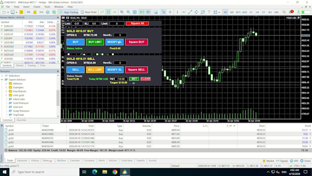Select the trendline drawing tool

190,12
